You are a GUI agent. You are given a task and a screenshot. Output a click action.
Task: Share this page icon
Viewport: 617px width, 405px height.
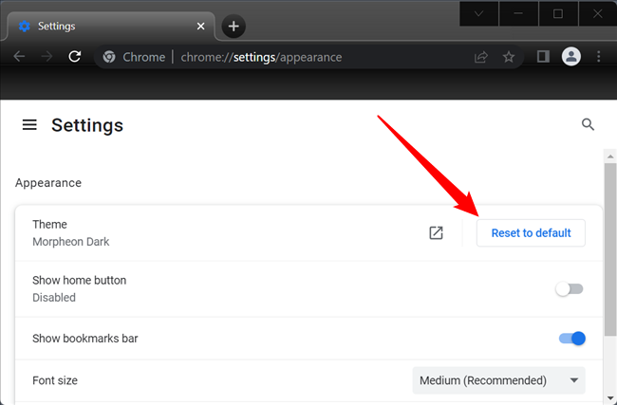481,57
